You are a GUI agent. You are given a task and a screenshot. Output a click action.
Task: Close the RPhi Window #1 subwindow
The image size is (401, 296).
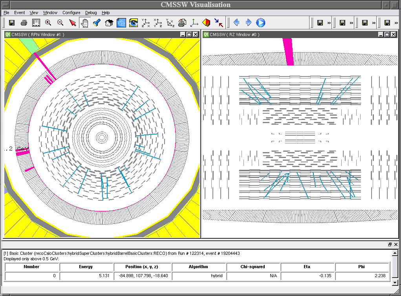pos(196,35)
